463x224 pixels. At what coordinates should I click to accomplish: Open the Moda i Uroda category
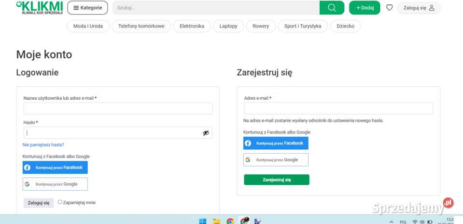88,26
